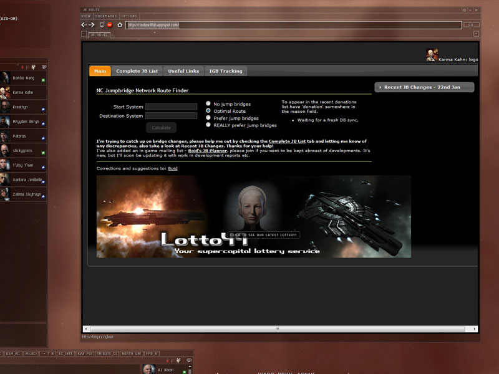Viewport: 499px width, 374px height.
Task: Open the BOOKMARKS menu in browser
Action: click(106, 16)
